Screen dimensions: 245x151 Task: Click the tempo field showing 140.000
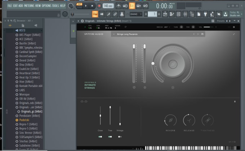108,6
